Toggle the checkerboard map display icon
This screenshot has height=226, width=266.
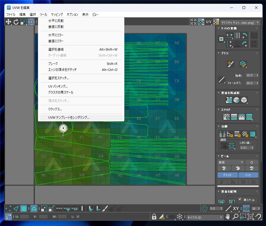click(x=193, y=22)
